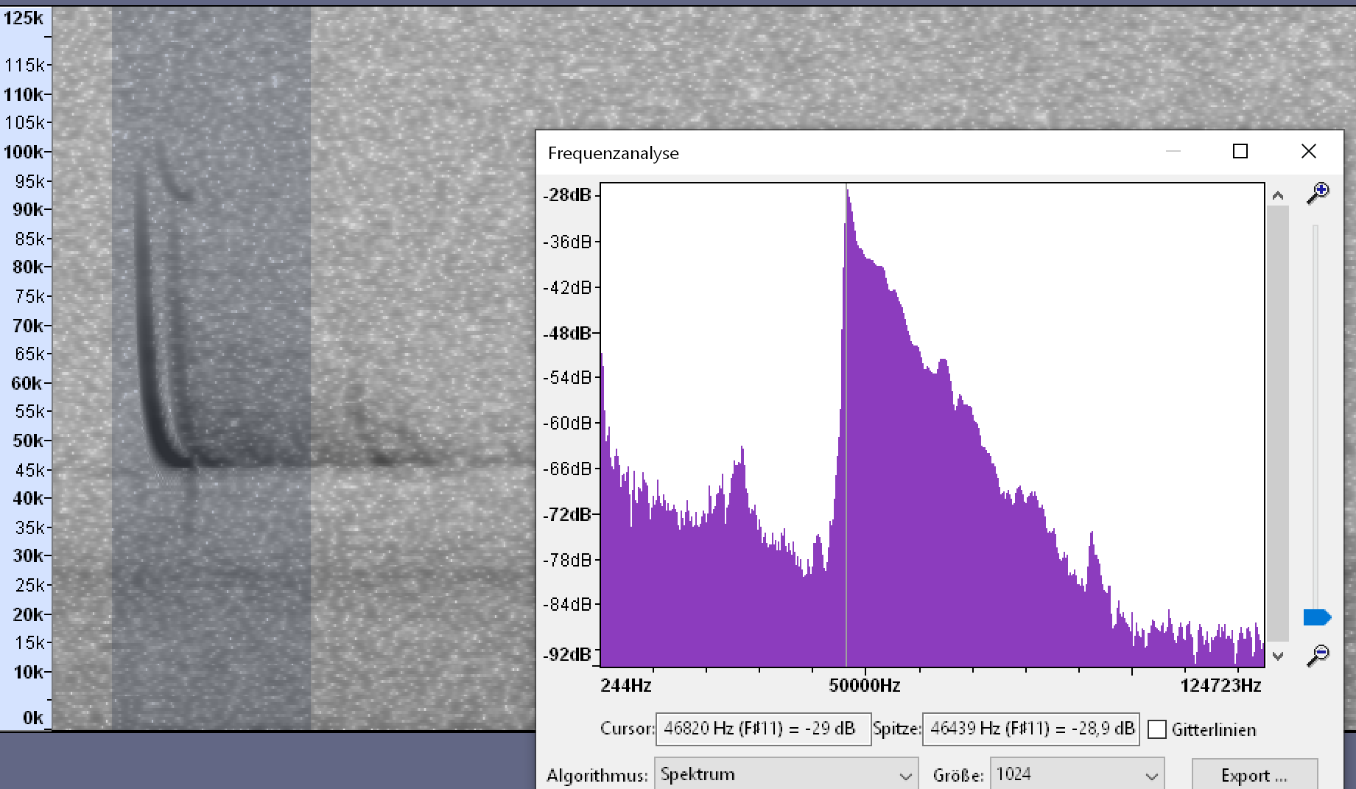Minimize the Frequenzanalyse window
1356x789 pixels.
(x=1173, y=151)
